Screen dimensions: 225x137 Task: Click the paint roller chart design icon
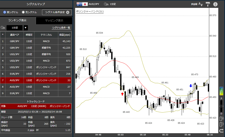point(208,4)
